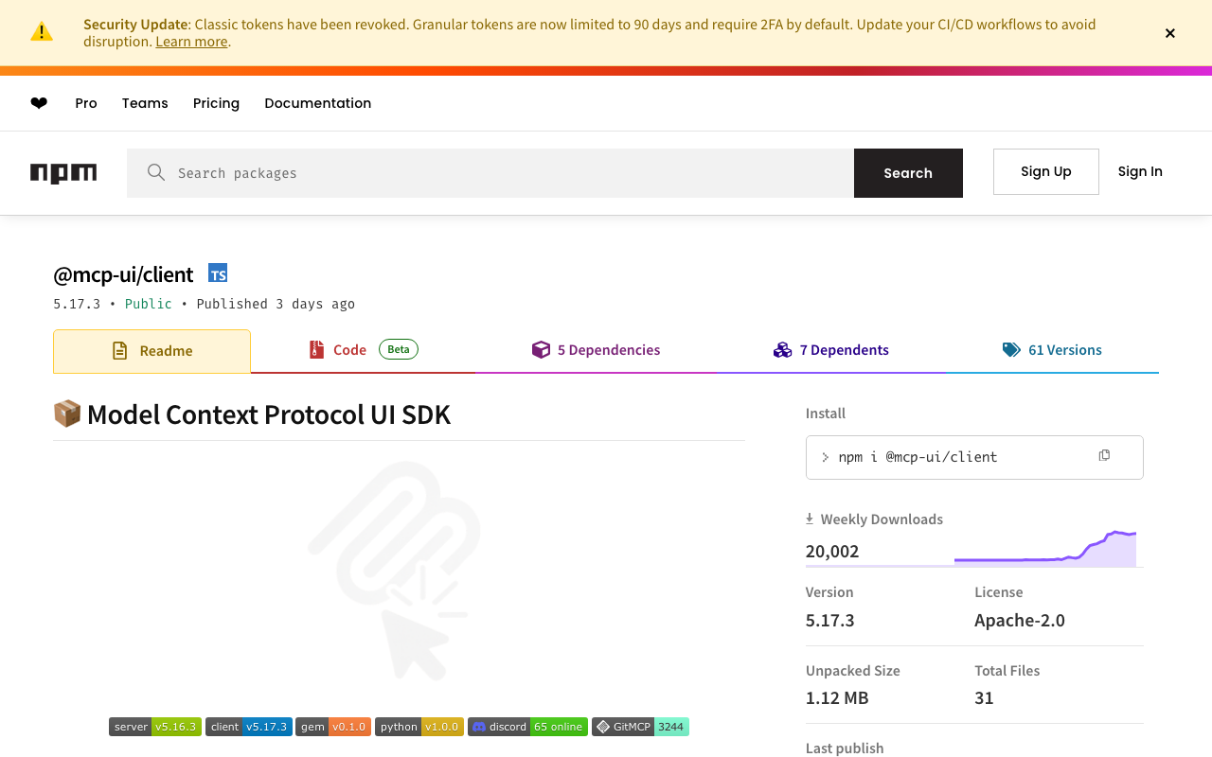Click the GitMCP badge
This screenshot has width=1212, height=757.
[x=640, y=727]
